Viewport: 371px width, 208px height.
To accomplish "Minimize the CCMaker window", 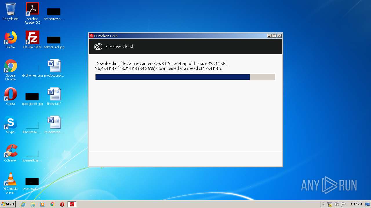I will pos(269,36).
